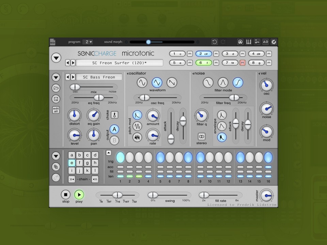The width and height of the screenshot is (327, 245).
Task: Click the undo button in top bar
Action: tap(214, 42)
